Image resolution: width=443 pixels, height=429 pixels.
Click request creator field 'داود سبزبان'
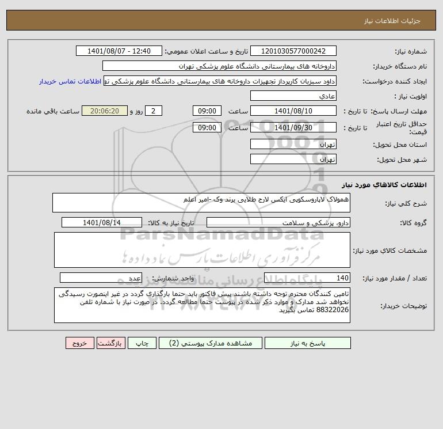pos(220,81)
